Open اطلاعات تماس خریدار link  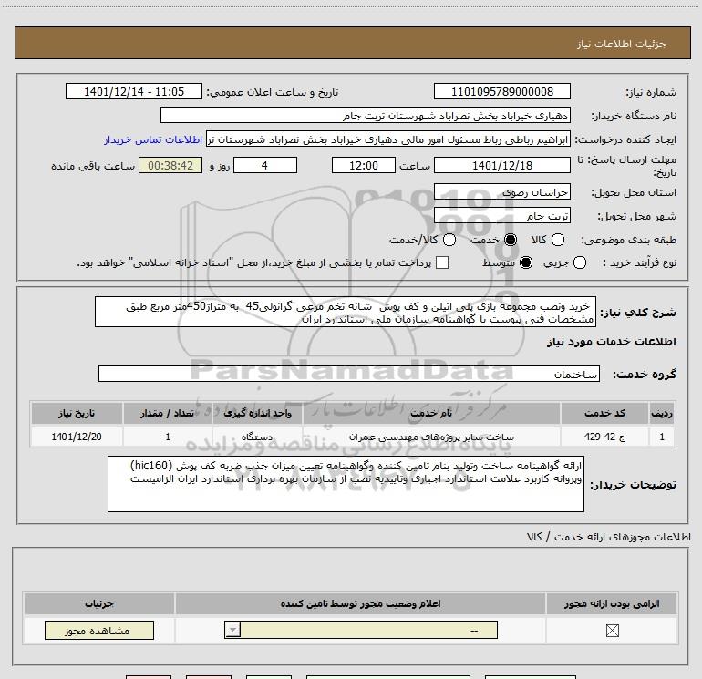153,139
